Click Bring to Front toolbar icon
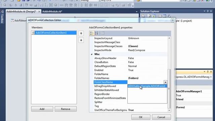The width and height of the screenshot is (215, 121). click(x=113, y=5)
